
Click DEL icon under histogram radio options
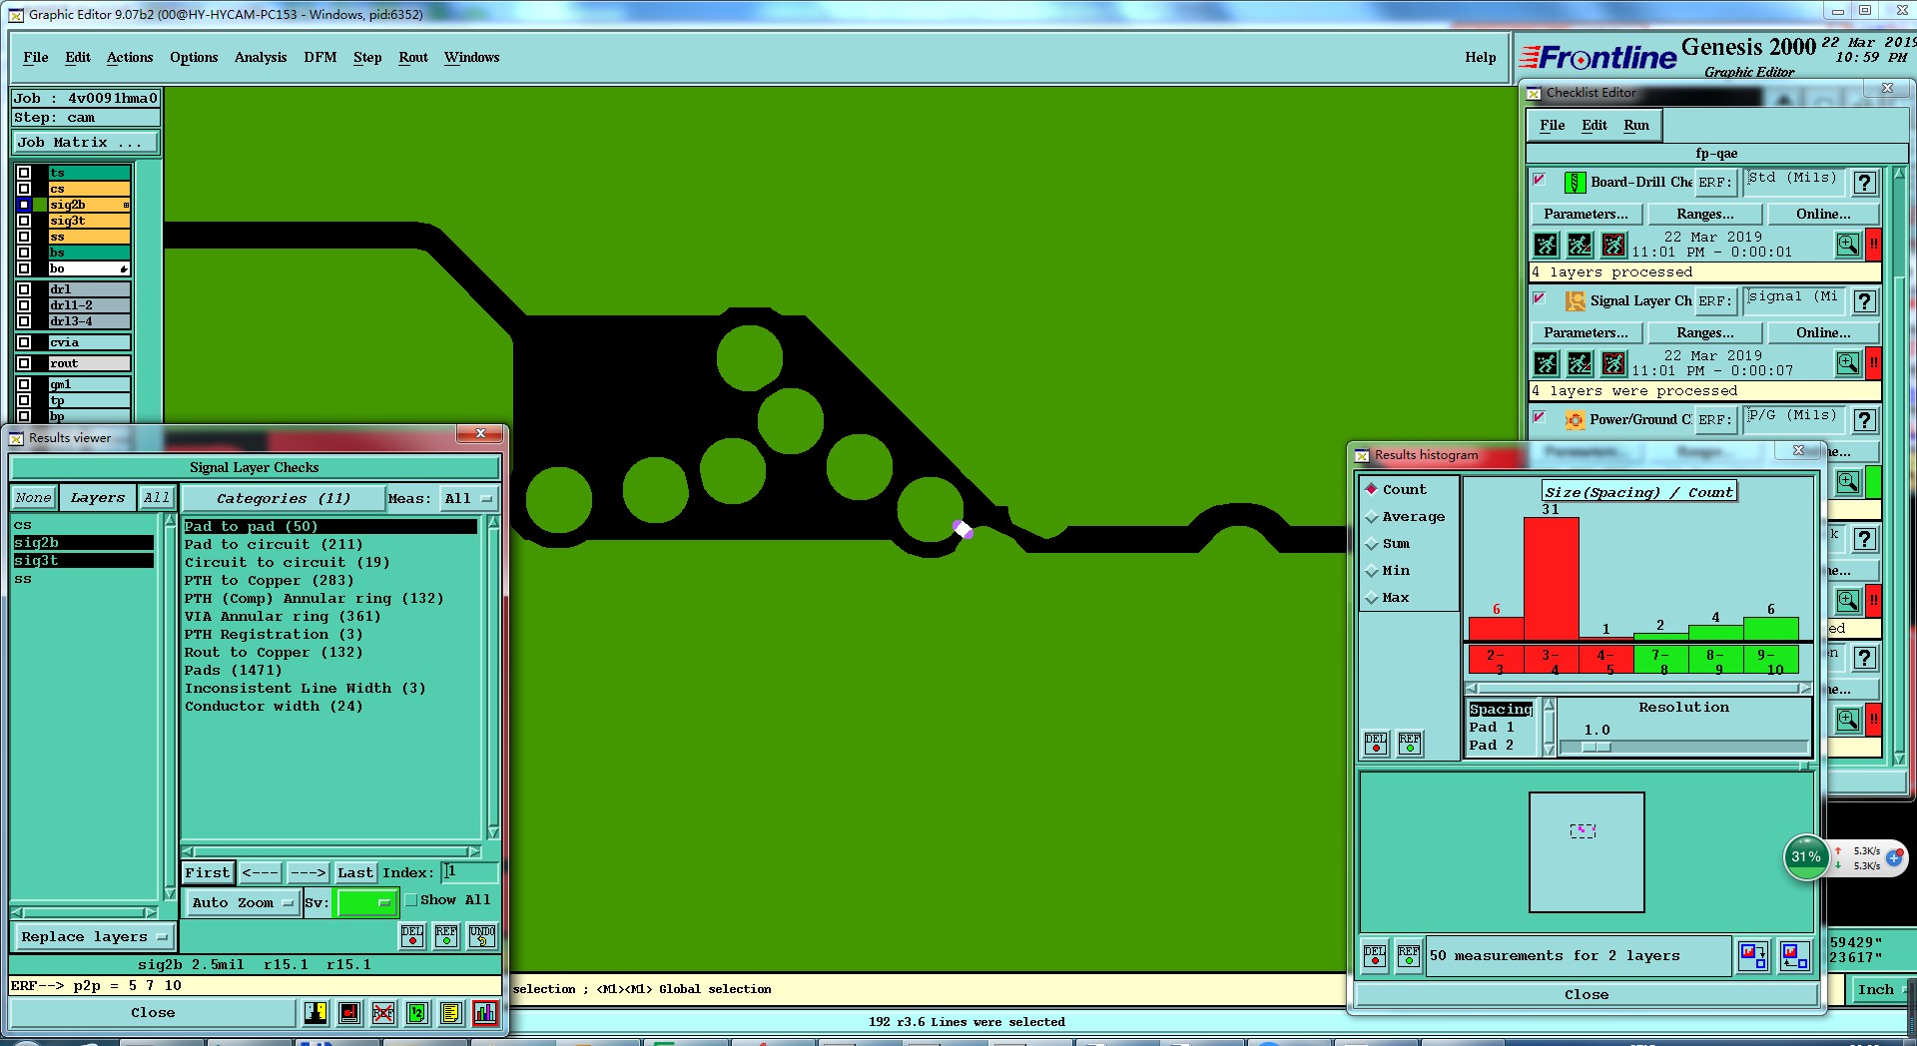click(x=1376, y=744)
